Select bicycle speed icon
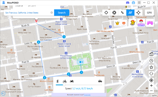This screenshot has width=158, height=97. click(65, 81)
